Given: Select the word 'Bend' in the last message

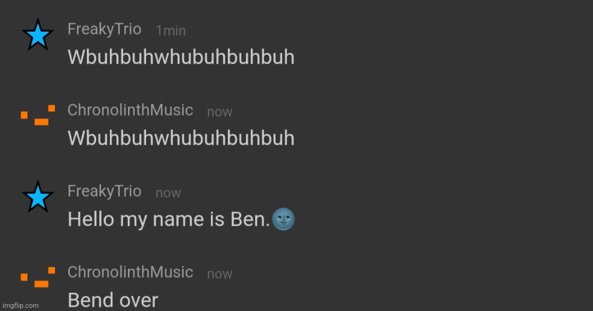Looking at the screenshot, I should (x=89, y=300).
